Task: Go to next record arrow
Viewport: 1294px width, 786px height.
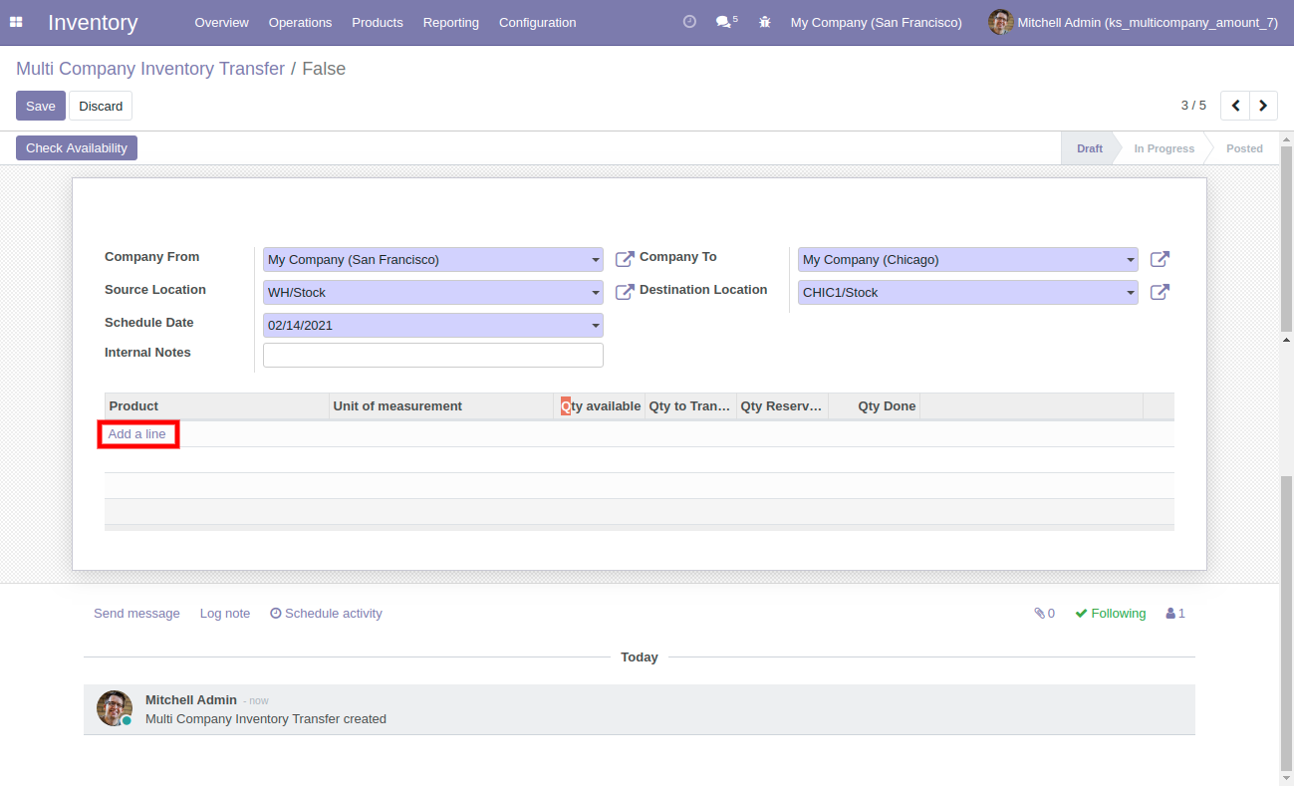Action: coord(1263,106)
